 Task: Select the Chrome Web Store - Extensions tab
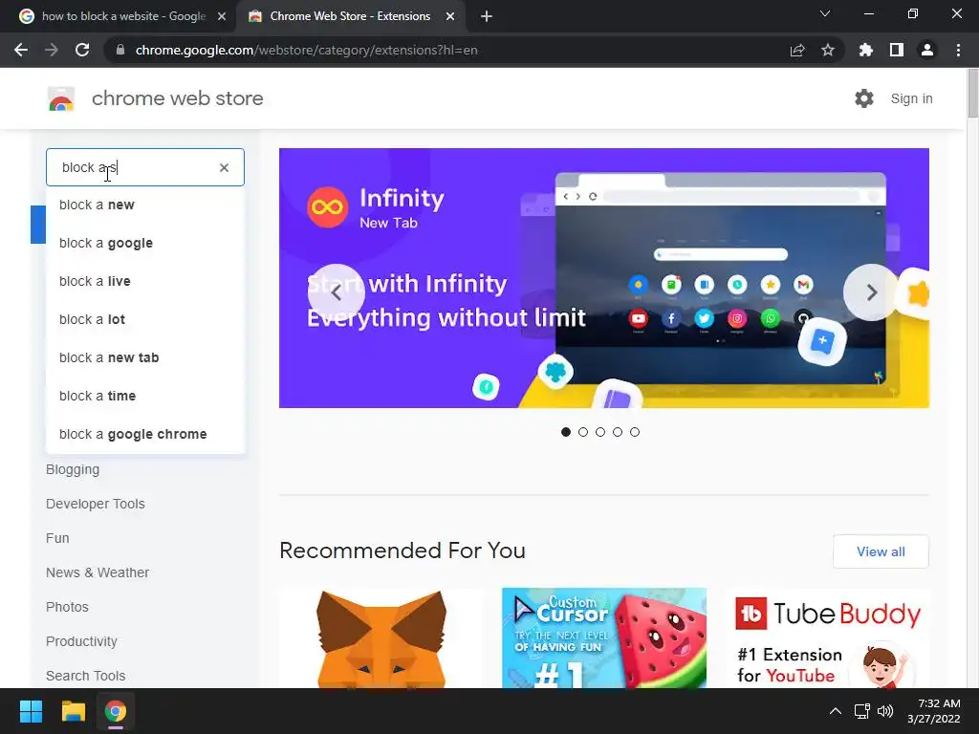350,16
